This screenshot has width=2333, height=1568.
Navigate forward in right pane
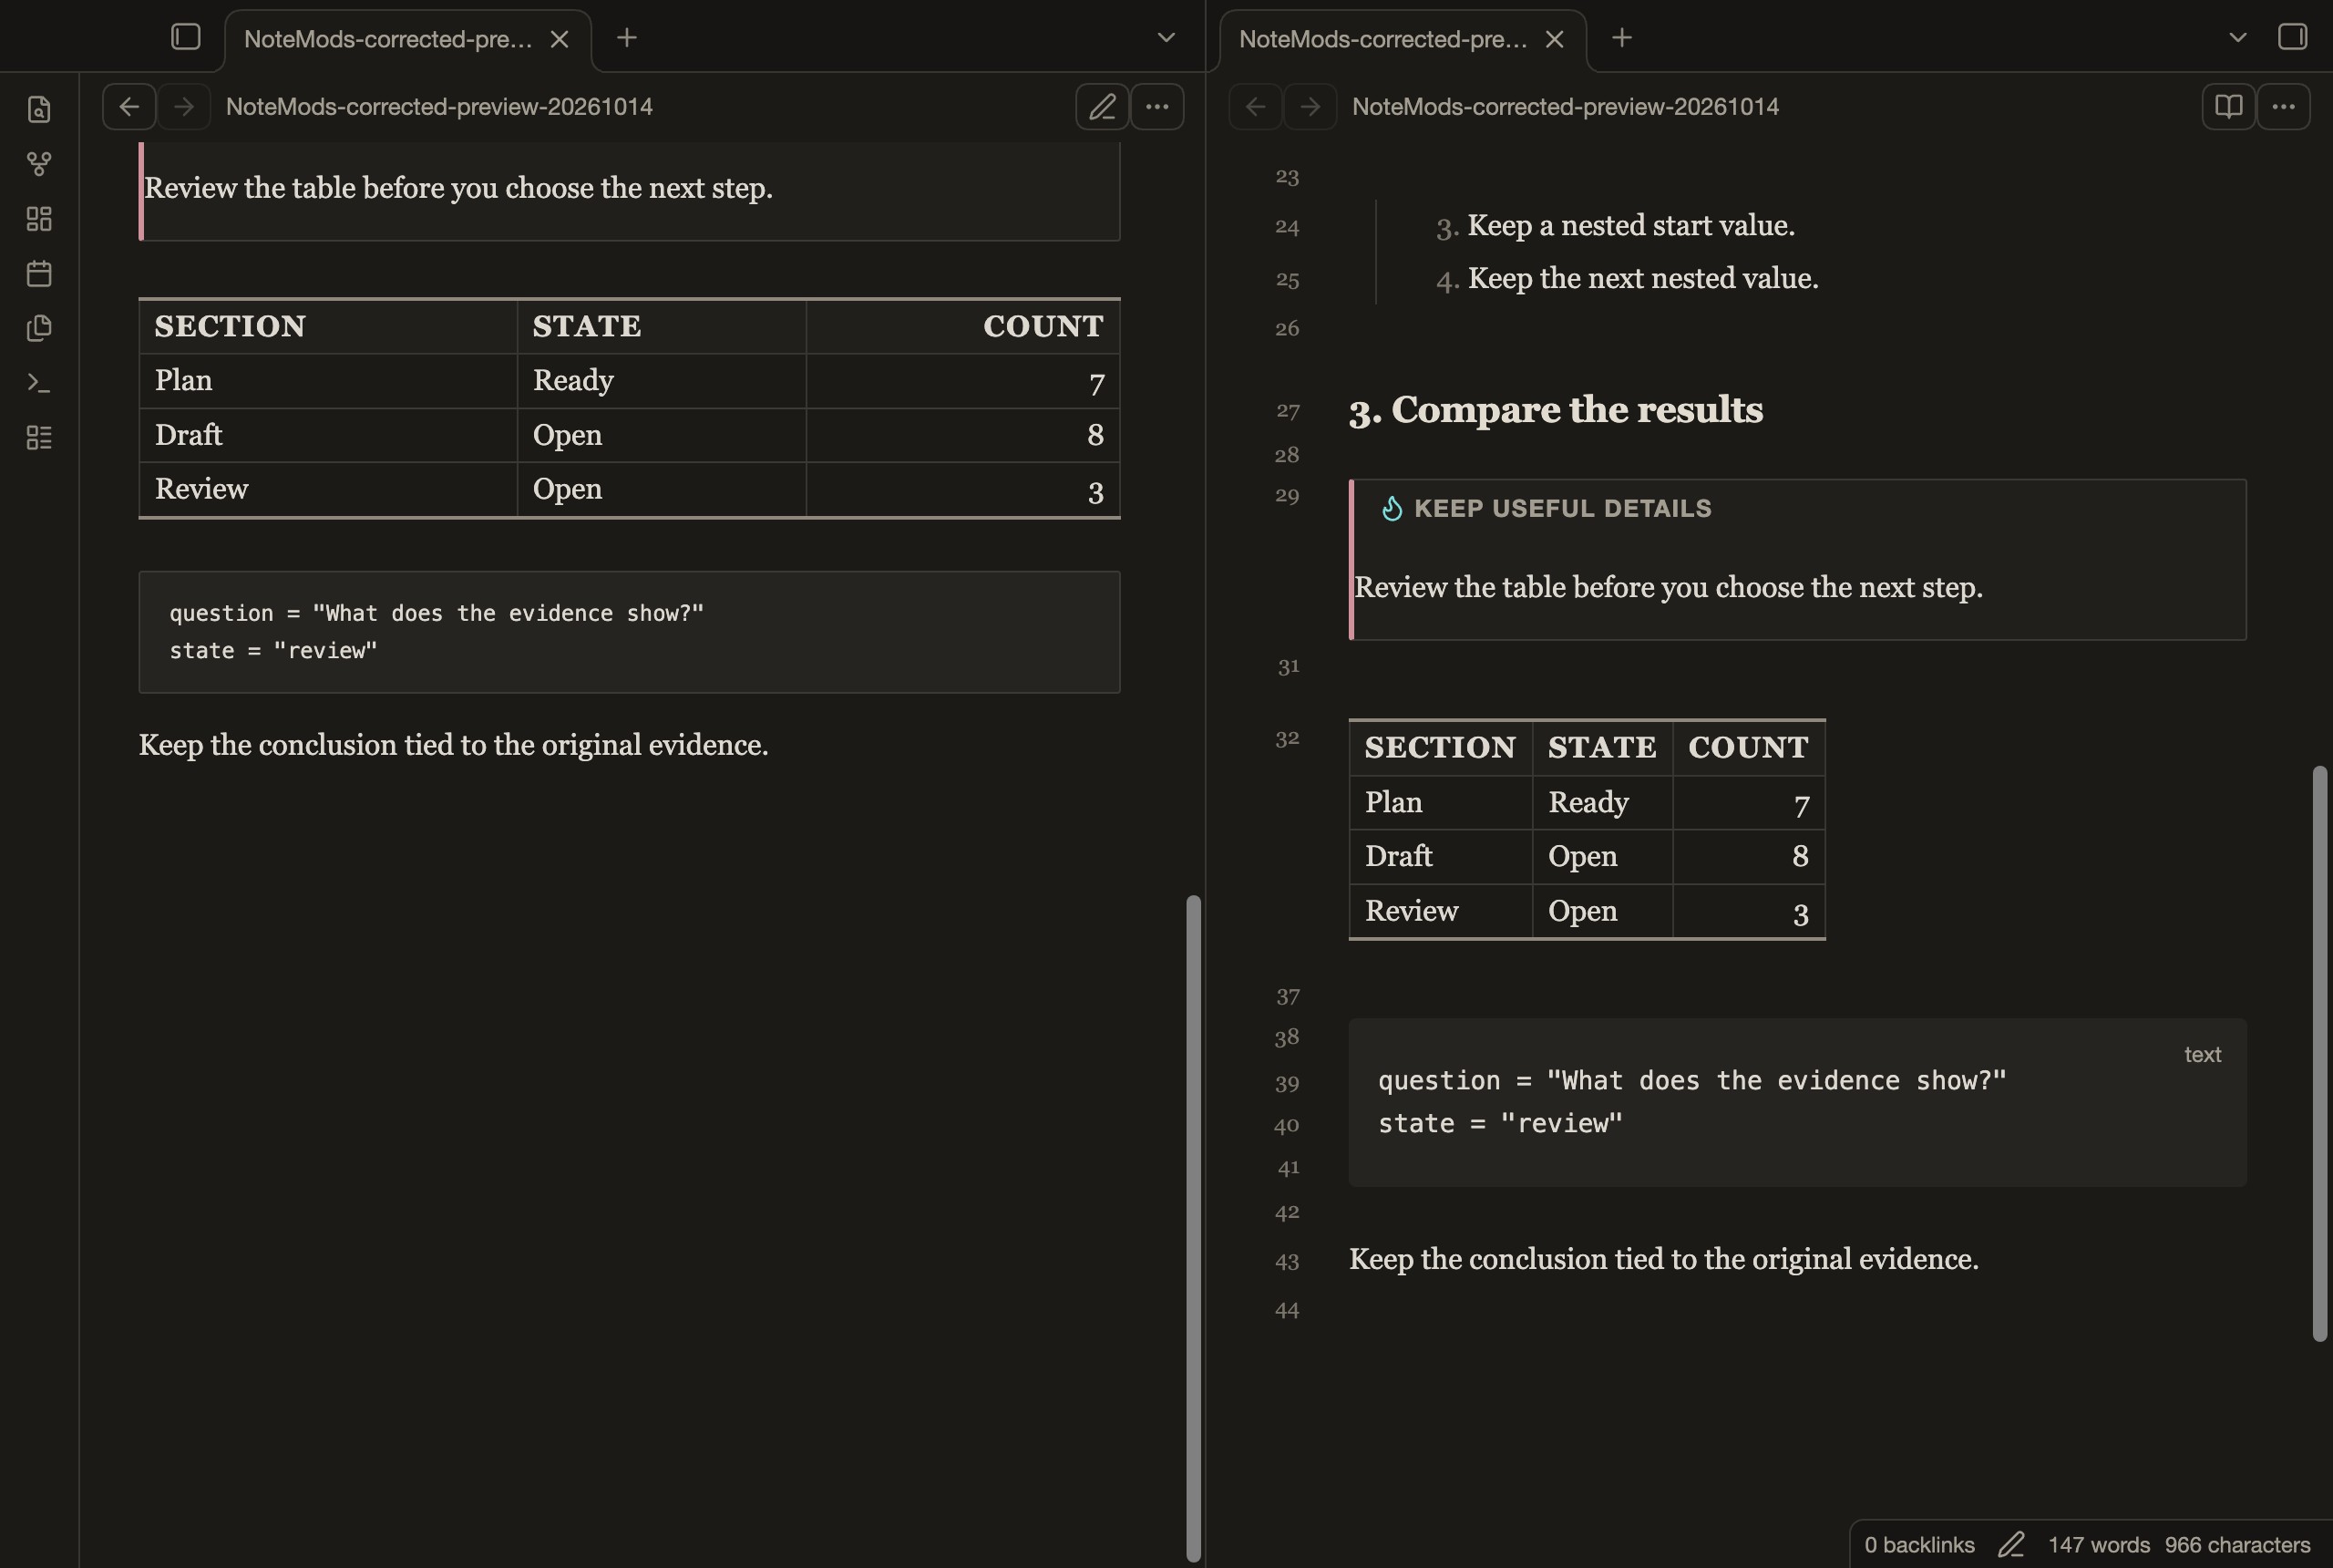[1310, 106]
